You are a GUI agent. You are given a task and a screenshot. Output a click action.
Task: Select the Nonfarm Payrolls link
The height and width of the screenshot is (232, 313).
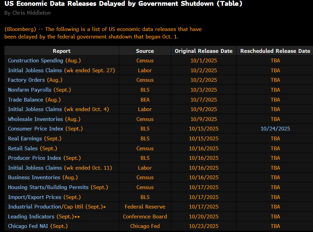(30, 90)
